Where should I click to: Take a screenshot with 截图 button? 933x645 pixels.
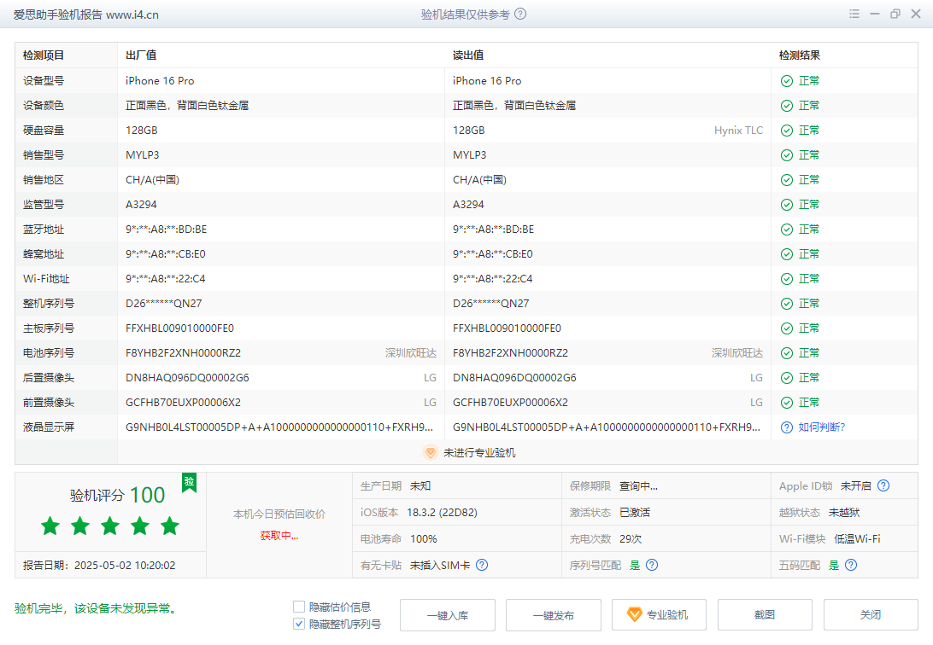765,615
